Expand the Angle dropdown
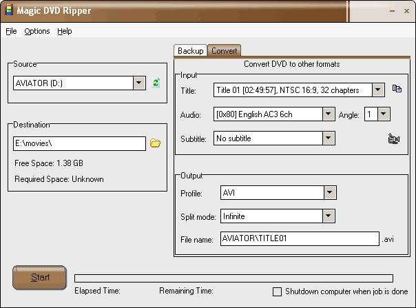 click(x=384, y=114)
